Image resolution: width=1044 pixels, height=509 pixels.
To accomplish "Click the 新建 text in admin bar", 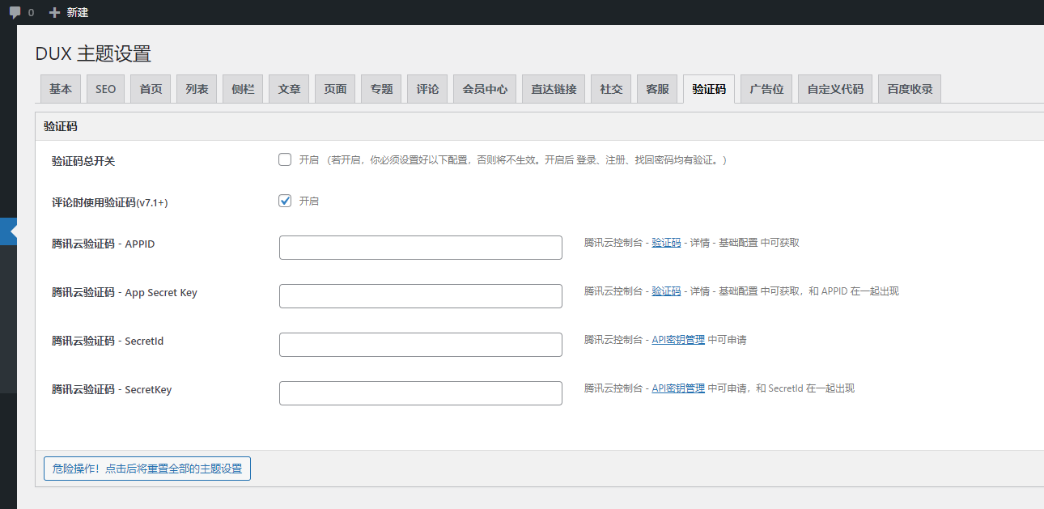I will (78, 12).
